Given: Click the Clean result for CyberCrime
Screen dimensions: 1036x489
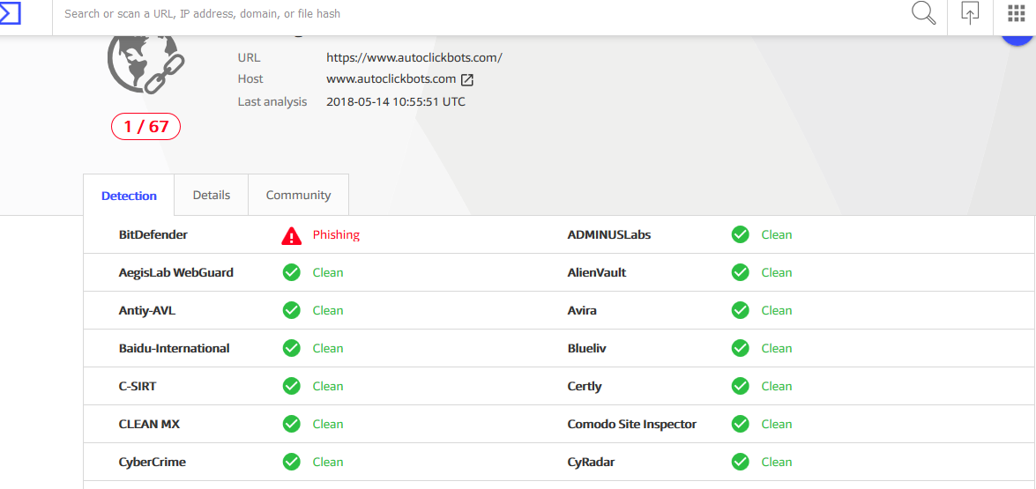Looking at the screenshot, I should click(328, 462).
